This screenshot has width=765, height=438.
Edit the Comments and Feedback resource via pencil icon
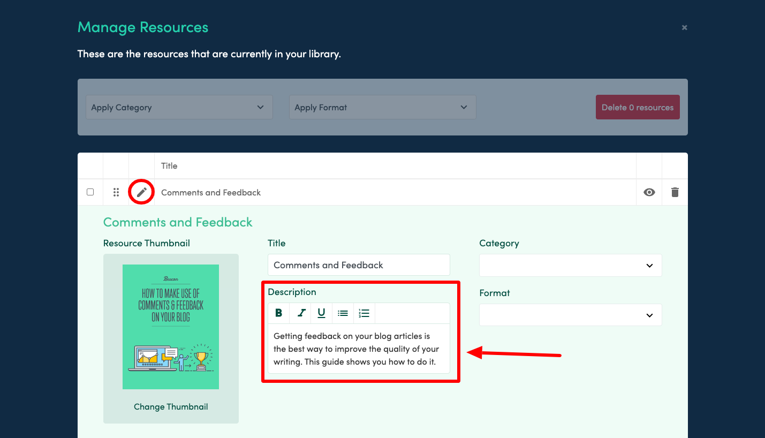(141, 192)
